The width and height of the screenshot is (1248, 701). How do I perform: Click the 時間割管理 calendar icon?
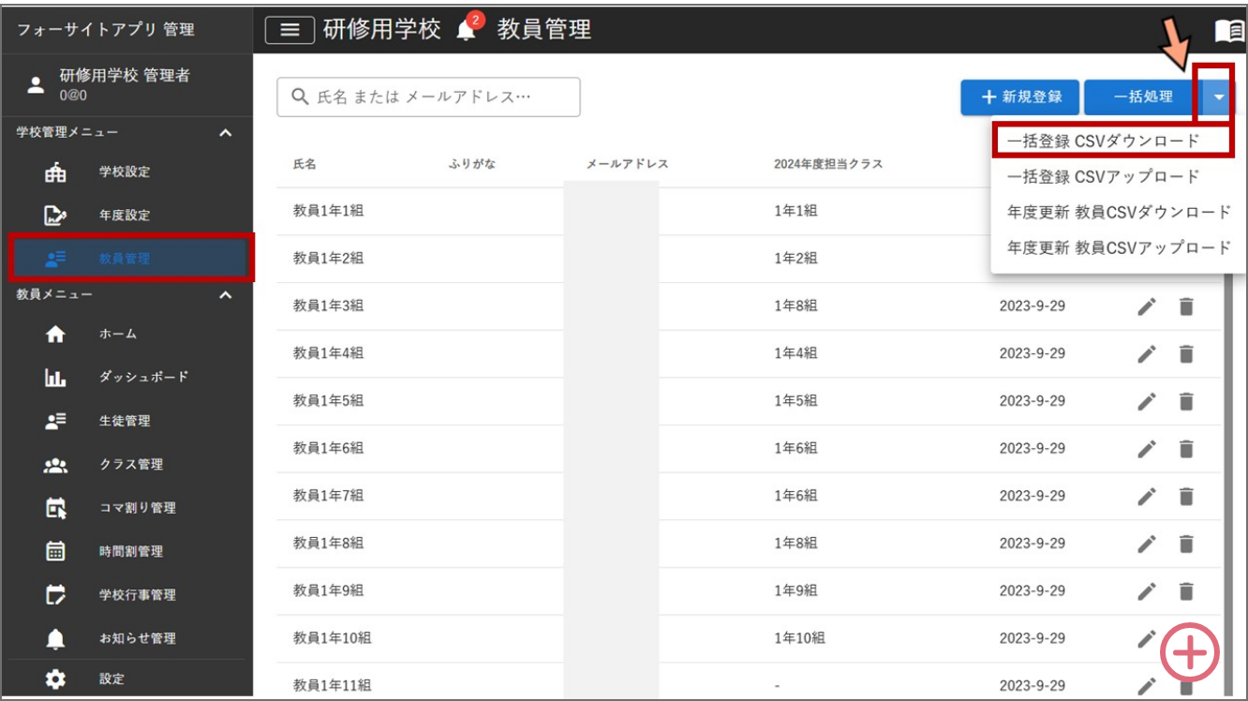tap(56, 551)
